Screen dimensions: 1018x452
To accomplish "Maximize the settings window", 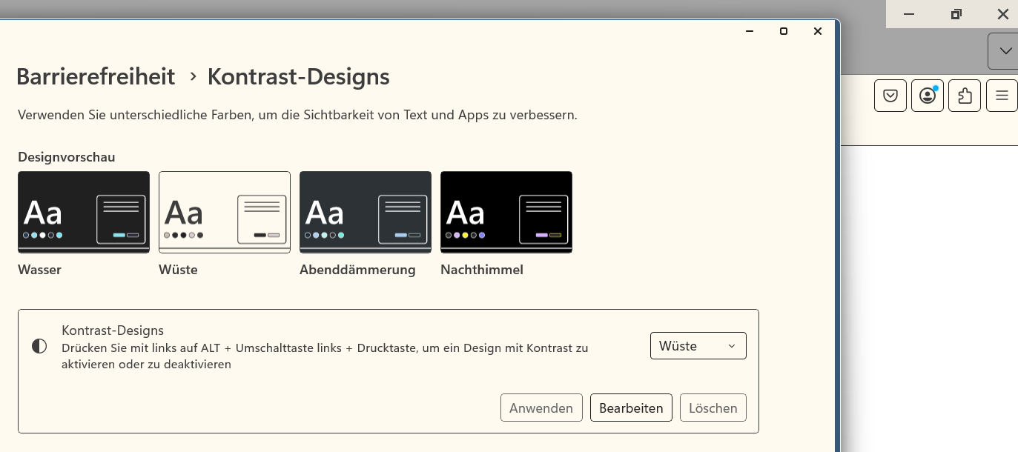I will [784, 31].
